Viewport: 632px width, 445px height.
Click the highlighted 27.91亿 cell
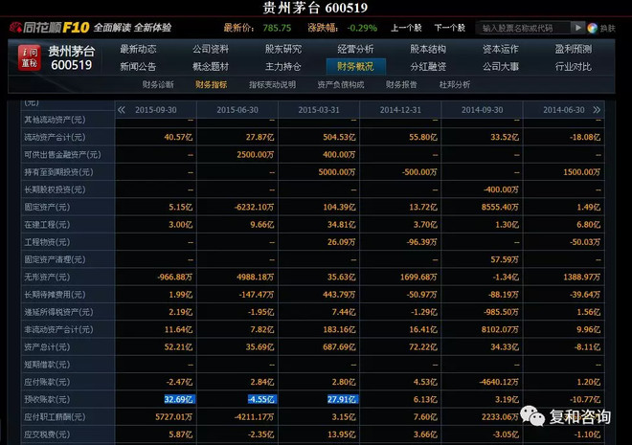coord(343,399)
